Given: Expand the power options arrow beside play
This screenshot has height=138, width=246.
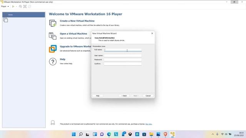Looking at the screenshot, I should 16,7.
